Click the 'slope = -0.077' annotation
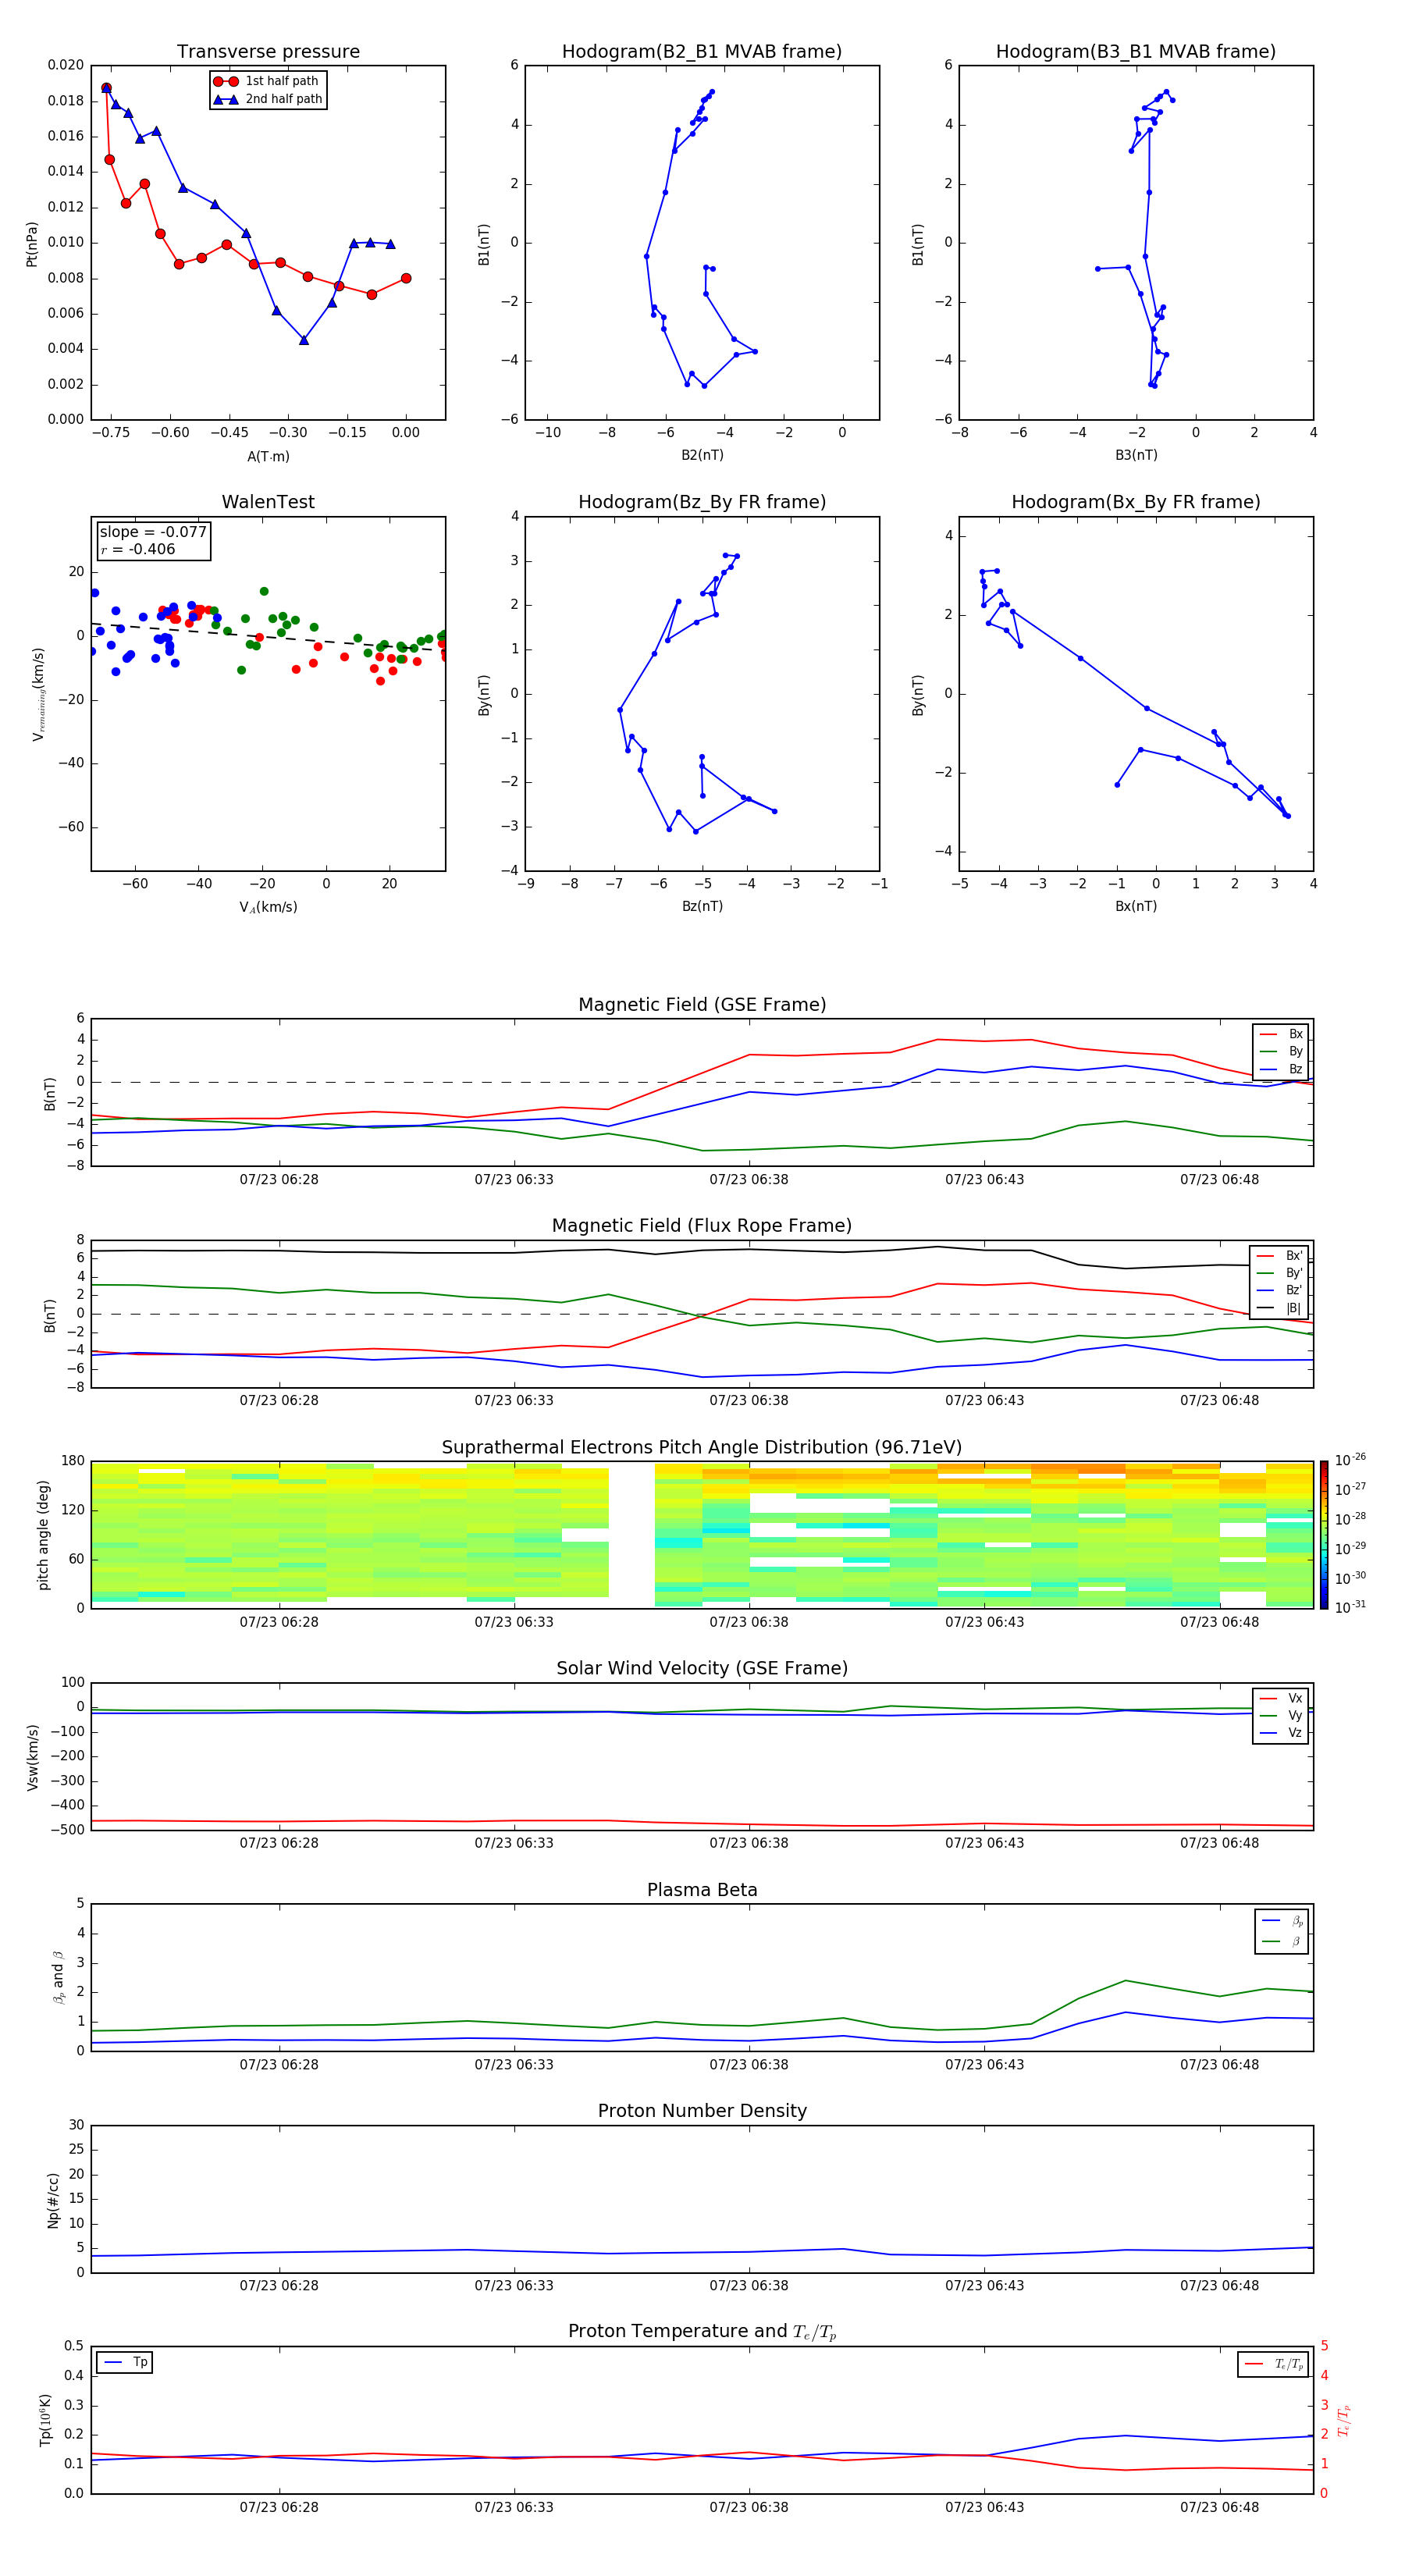This screenshot has height=2576, width=1405. click(x=153, y=532)
